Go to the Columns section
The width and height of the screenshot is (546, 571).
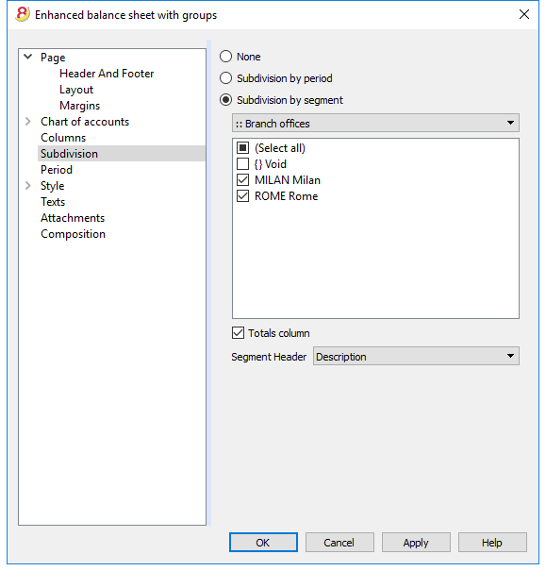63,138
